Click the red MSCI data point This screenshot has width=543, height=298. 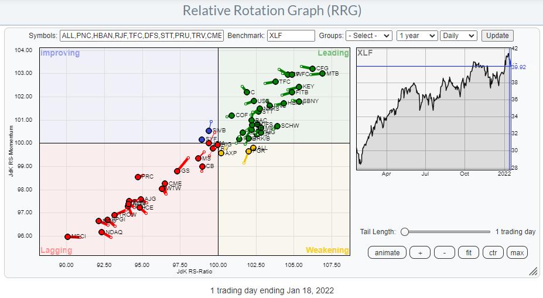click(x=67, y=237)
